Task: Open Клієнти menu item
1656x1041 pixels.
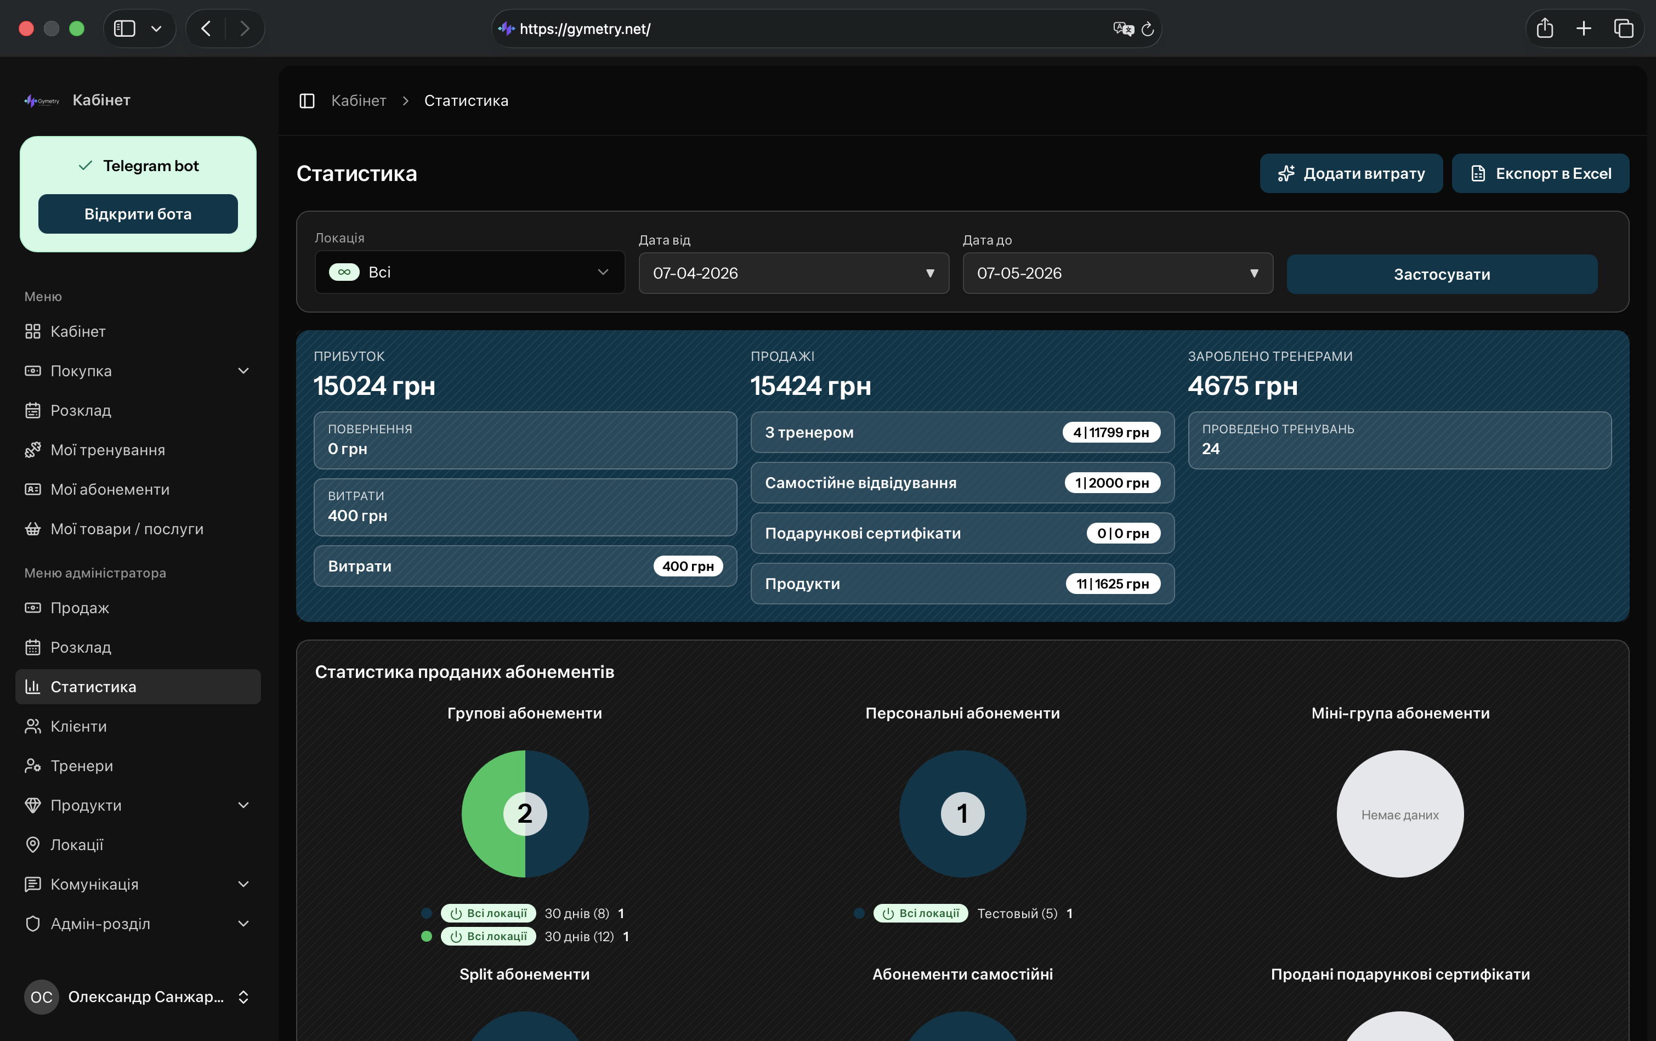Action: 138,727
